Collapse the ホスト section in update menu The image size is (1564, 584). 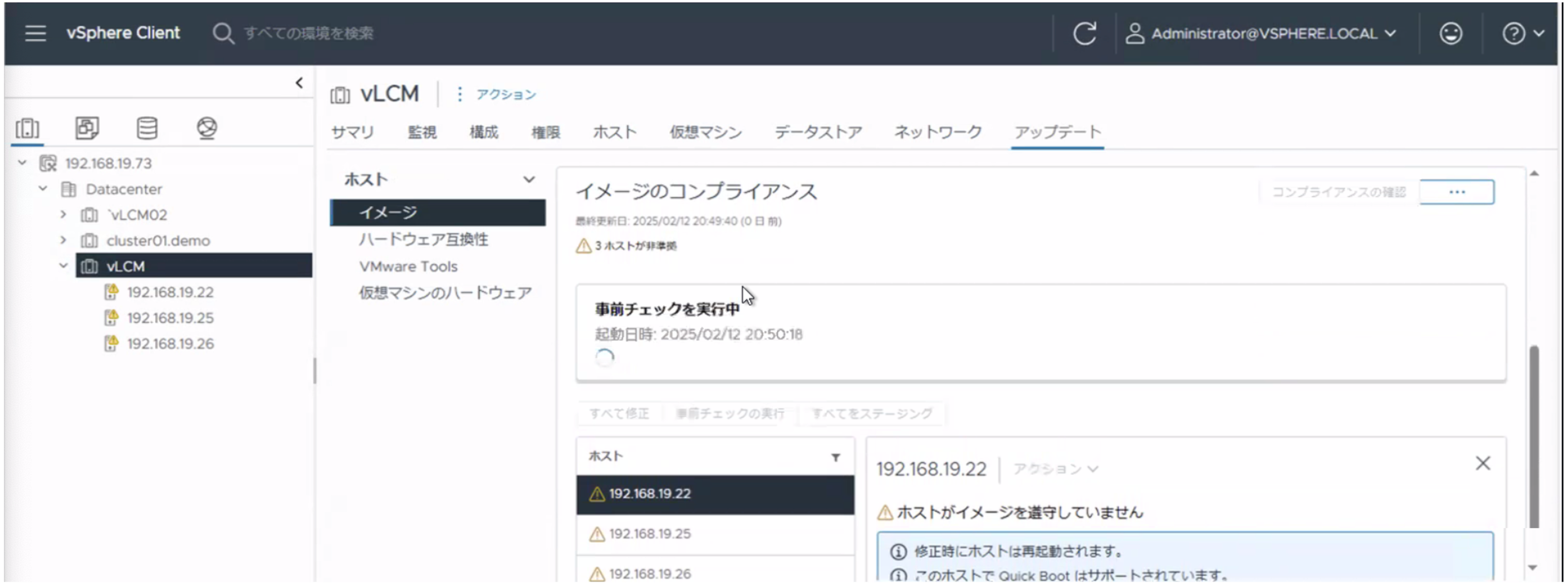pyautogui.click(x=529, y=180)
